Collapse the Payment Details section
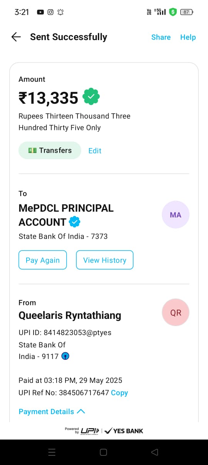The height and width of the screenshot is (465, 208). pyautogui.click(x=52, y=412)
